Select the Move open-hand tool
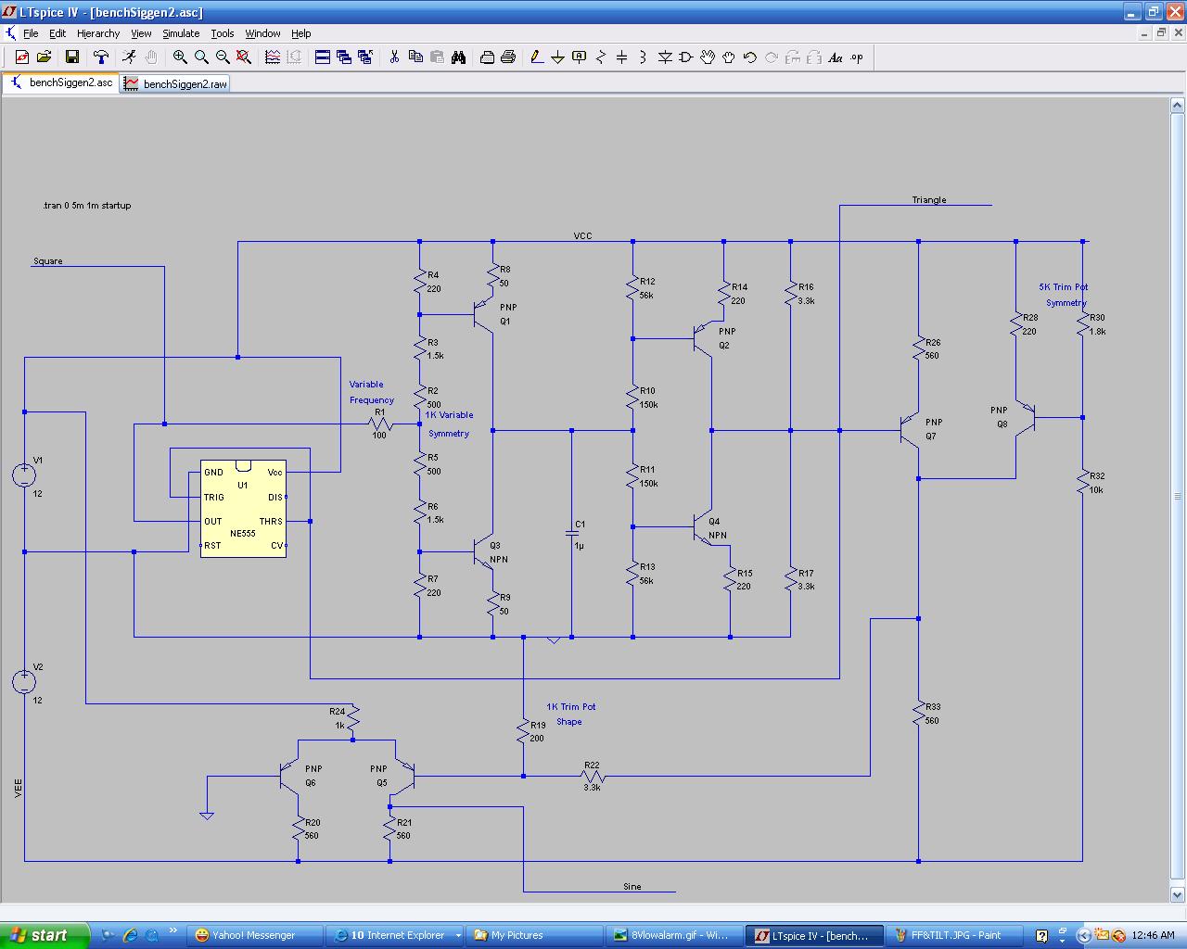 pyautogui.click(x=708, y=57)
